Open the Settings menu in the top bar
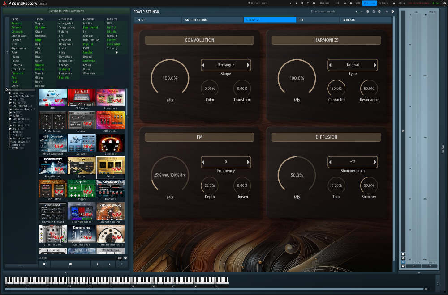Screen dimensions: 448x295 click(x=383, y=3)
